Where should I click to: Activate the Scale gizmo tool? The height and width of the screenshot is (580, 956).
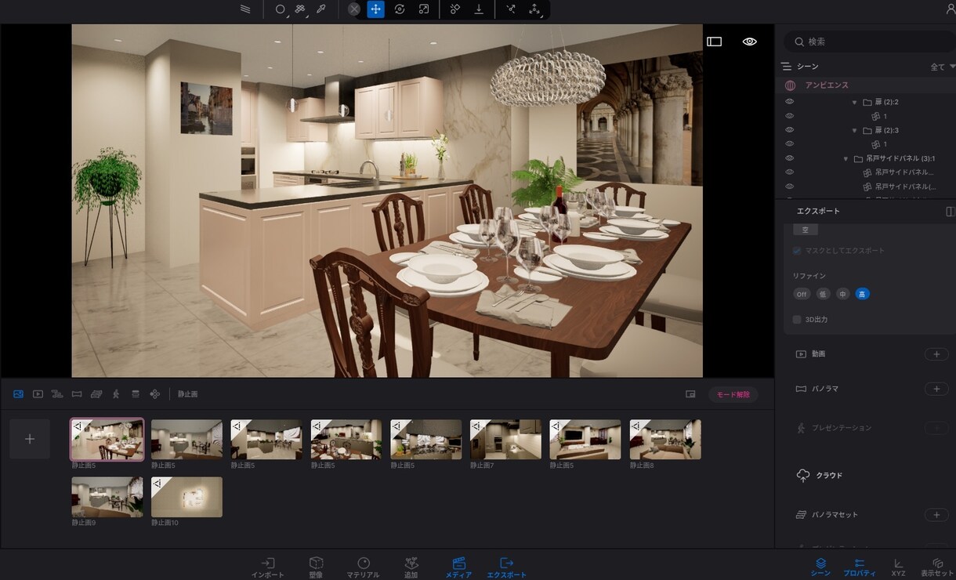click(424, 9)
